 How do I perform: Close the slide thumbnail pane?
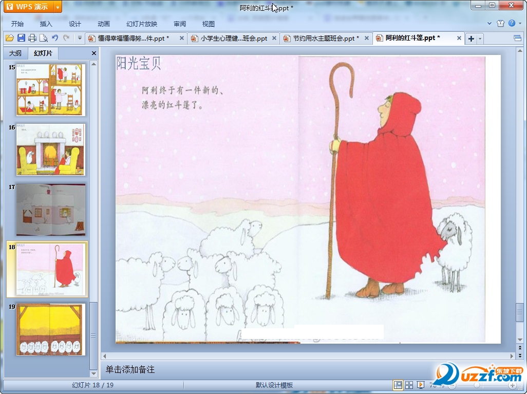coord(94,53)
